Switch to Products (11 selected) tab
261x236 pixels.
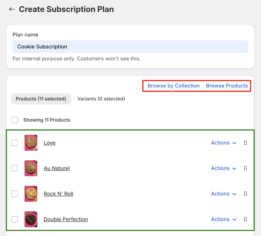(x=41, y=99)
